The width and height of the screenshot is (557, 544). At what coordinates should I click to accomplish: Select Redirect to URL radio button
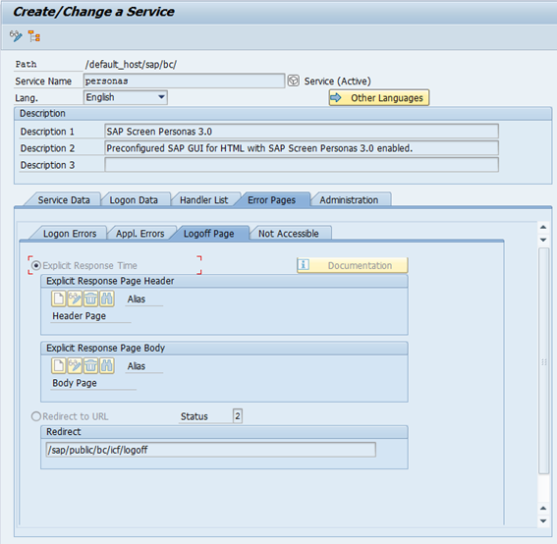36,416
